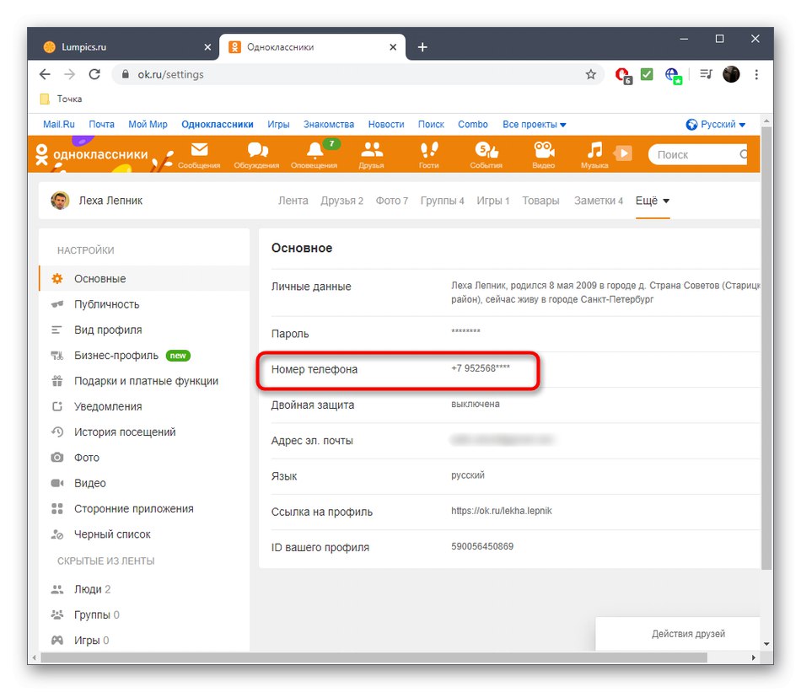Open Сообщения messages icon

(199, 154)
